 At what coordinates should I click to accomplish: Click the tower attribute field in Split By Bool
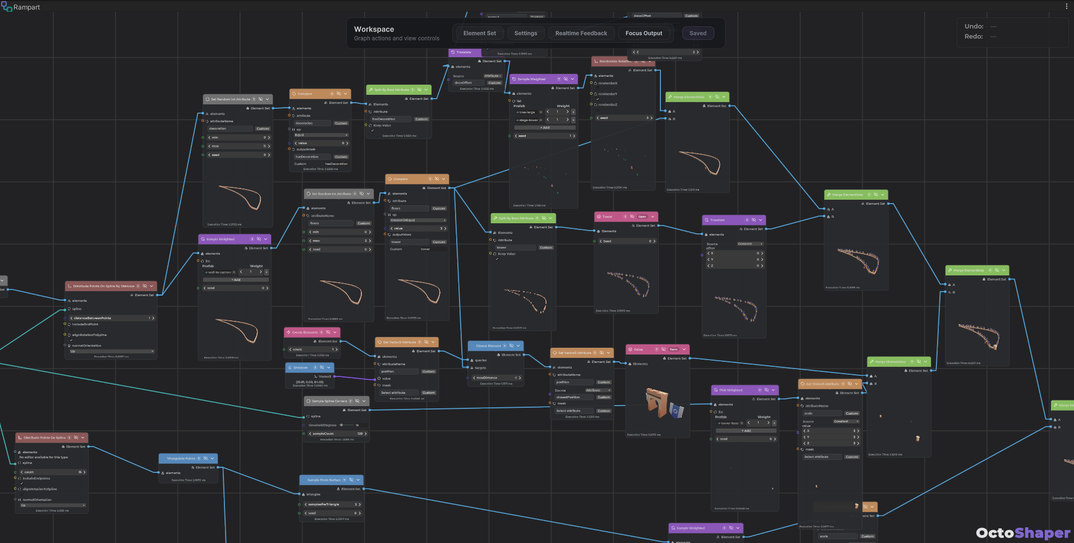[x=516, y=247]
